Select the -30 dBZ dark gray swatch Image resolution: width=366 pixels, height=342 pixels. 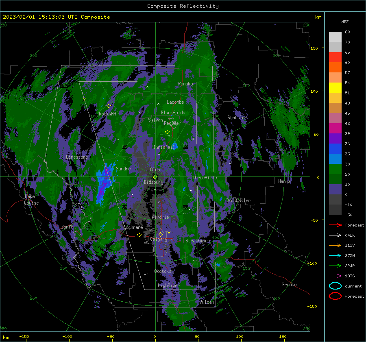335,210
